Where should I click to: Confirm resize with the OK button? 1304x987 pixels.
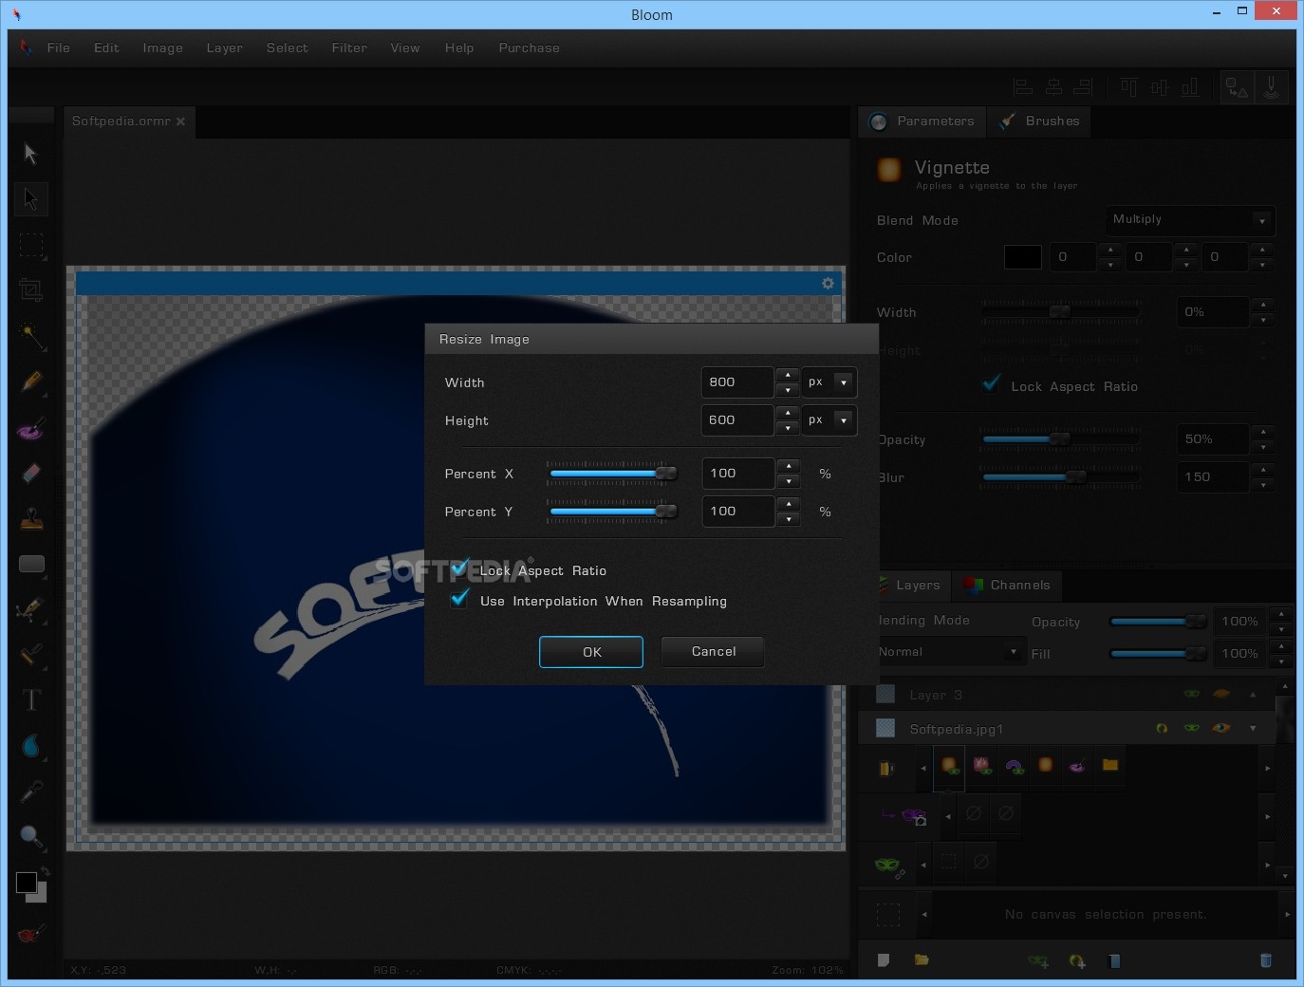(x=591, y=652)
